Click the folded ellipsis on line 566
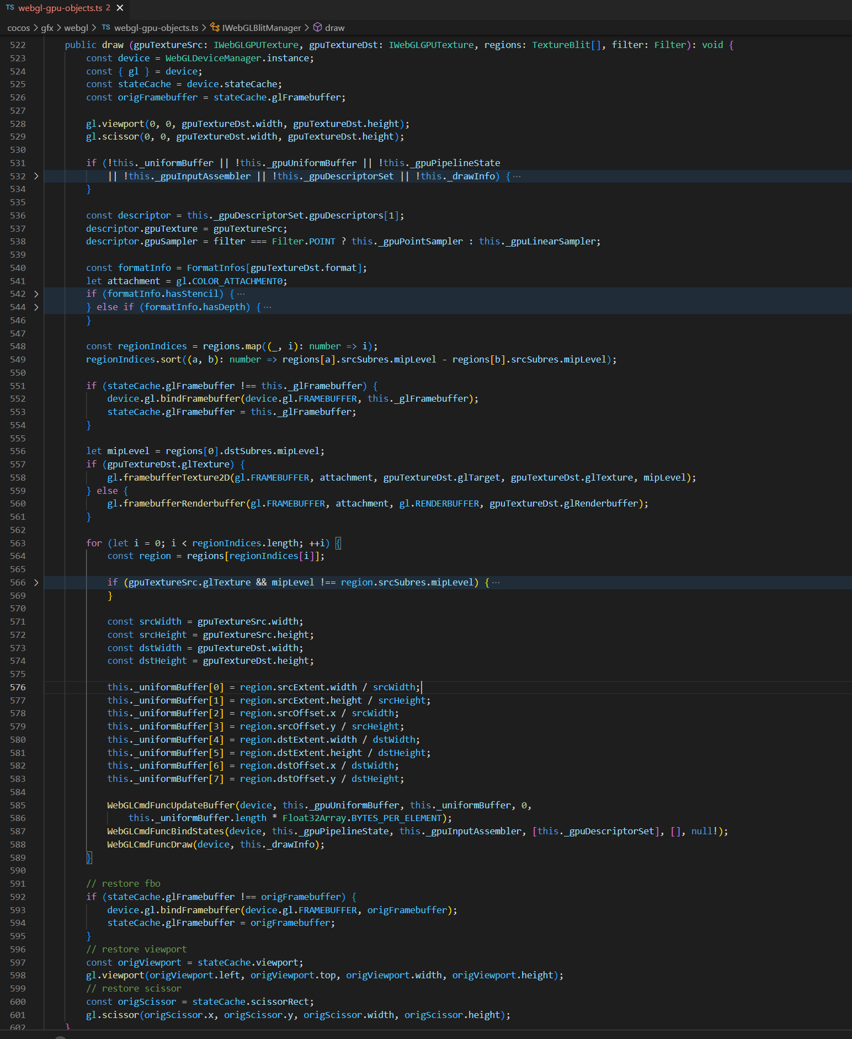This screenshot has height=1039, width=852. coord(496,583)
